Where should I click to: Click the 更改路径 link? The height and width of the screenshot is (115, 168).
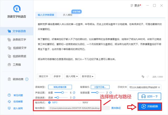(116, 108)
